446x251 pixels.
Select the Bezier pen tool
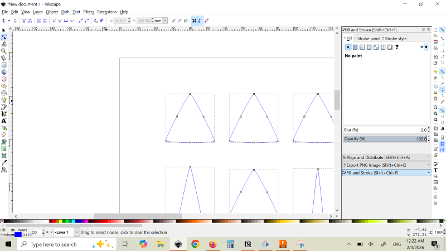click(x=4, y=107)
